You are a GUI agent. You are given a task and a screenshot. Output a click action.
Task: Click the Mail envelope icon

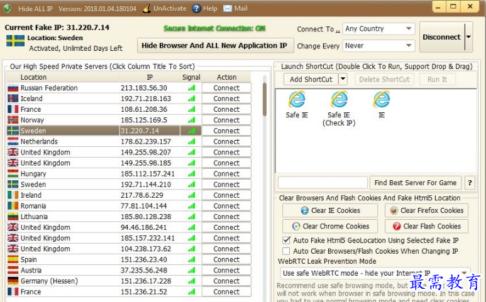(x=228, y=8)
